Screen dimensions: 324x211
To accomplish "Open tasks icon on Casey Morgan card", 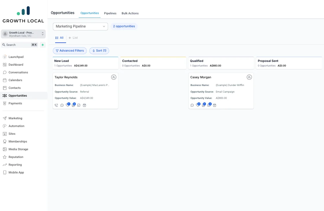I will pos(209,106).
